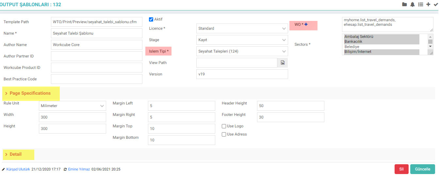
Task: Click the Version input field
Action: pos(242,74)
